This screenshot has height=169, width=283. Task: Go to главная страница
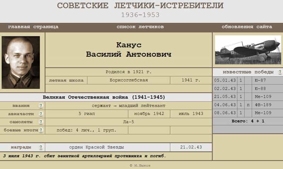(33, 27)
